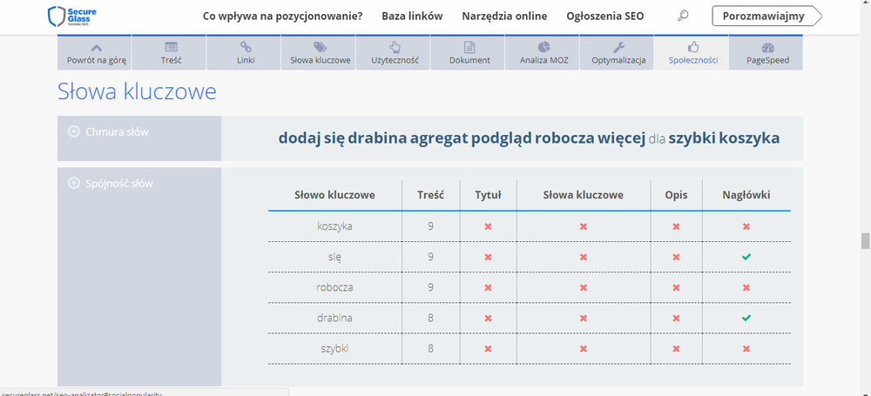Click word 'podgląd' in the word cloud
The image size is (871, 396).
point(502,138)
